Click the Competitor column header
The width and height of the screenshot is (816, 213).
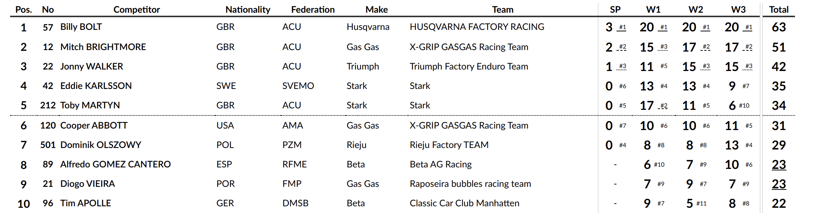136,10
